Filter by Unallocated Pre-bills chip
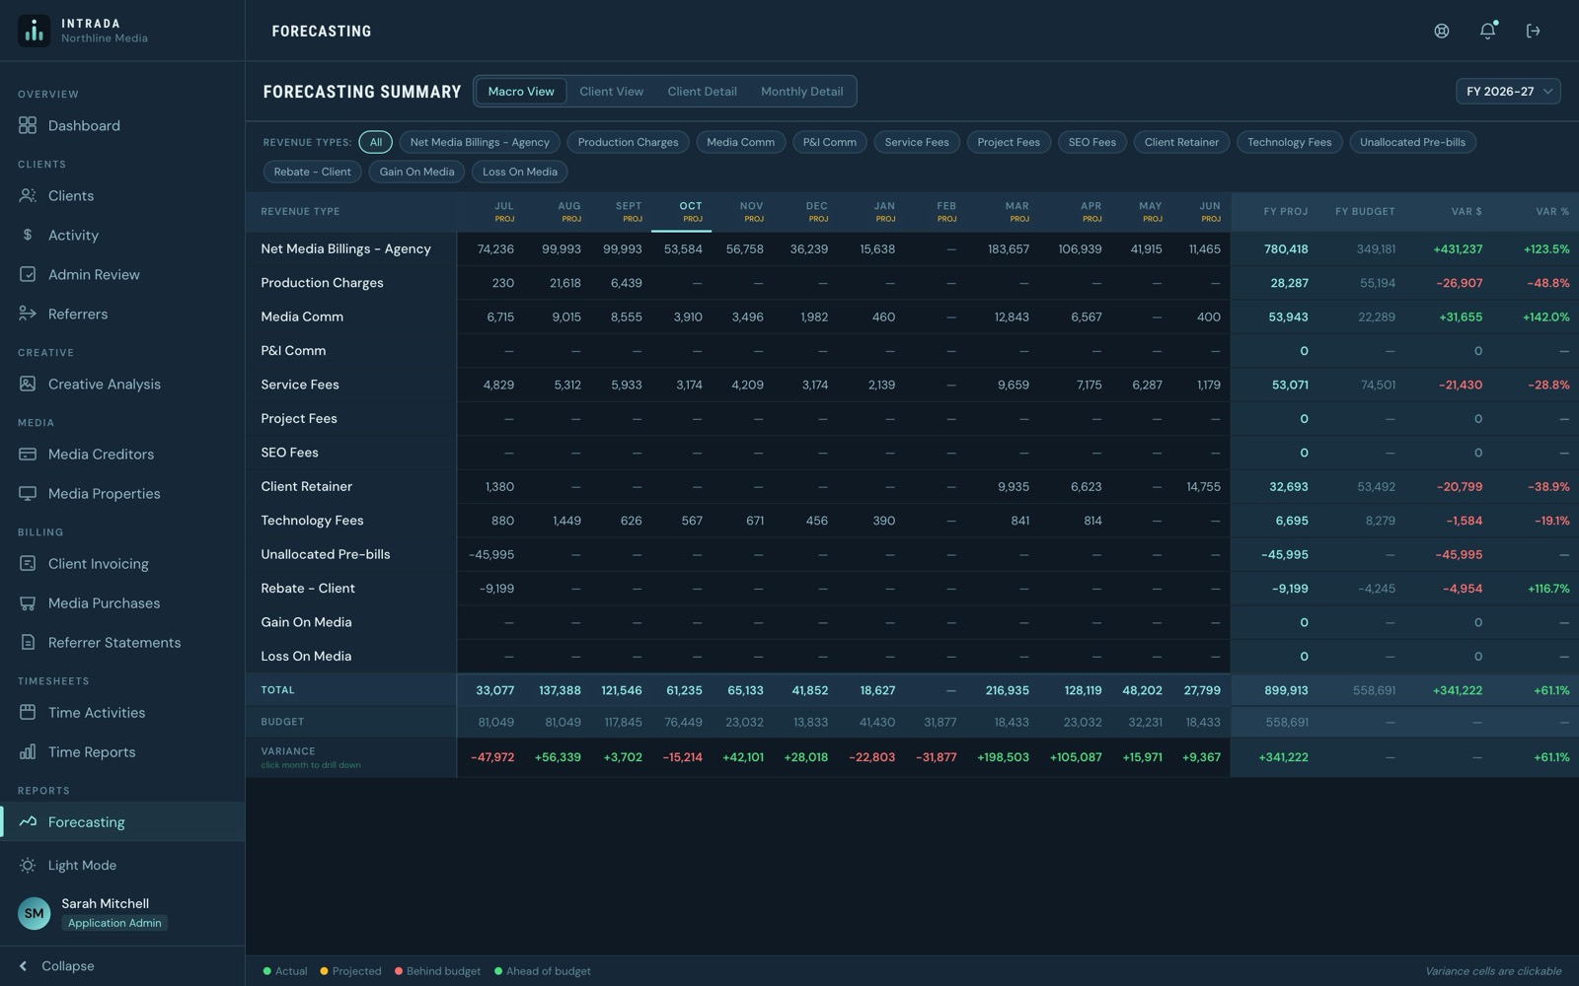The image size is (1579, 986). 1412,142
